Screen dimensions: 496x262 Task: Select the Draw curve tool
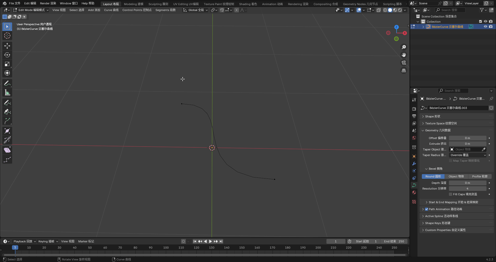7,103
